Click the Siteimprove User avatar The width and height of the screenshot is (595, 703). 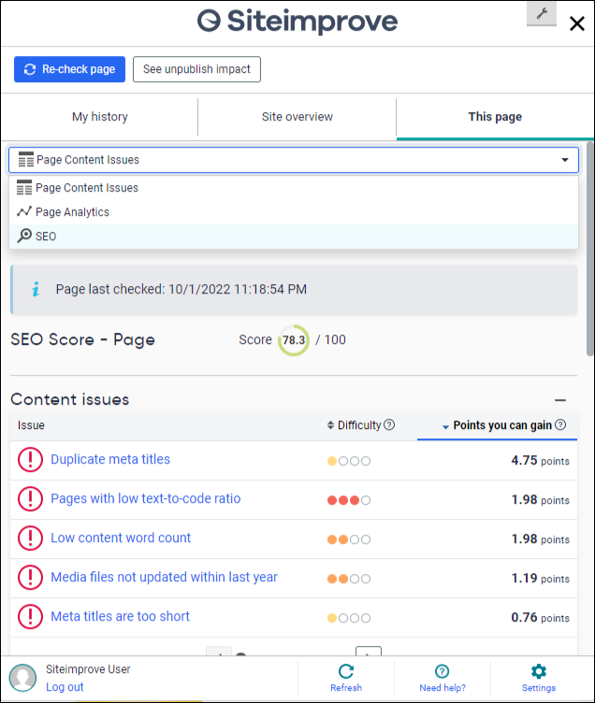(x=22, y=678)
